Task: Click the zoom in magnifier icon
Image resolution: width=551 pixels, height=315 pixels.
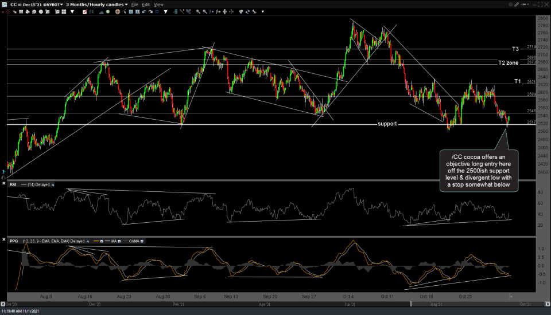Action: click(198, 11)
